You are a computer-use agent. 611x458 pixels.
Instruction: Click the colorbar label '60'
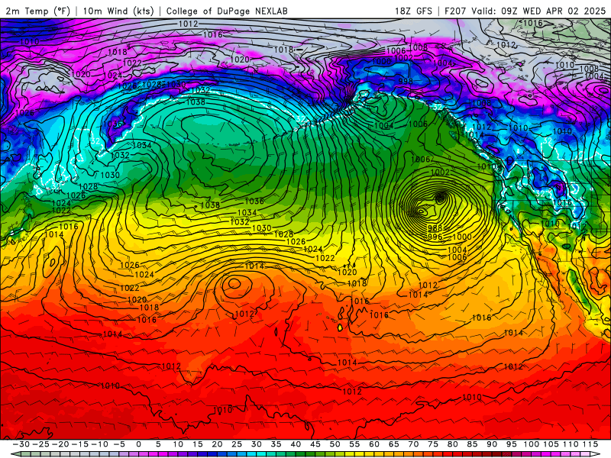pyautogui.click(x=373, y=444)
